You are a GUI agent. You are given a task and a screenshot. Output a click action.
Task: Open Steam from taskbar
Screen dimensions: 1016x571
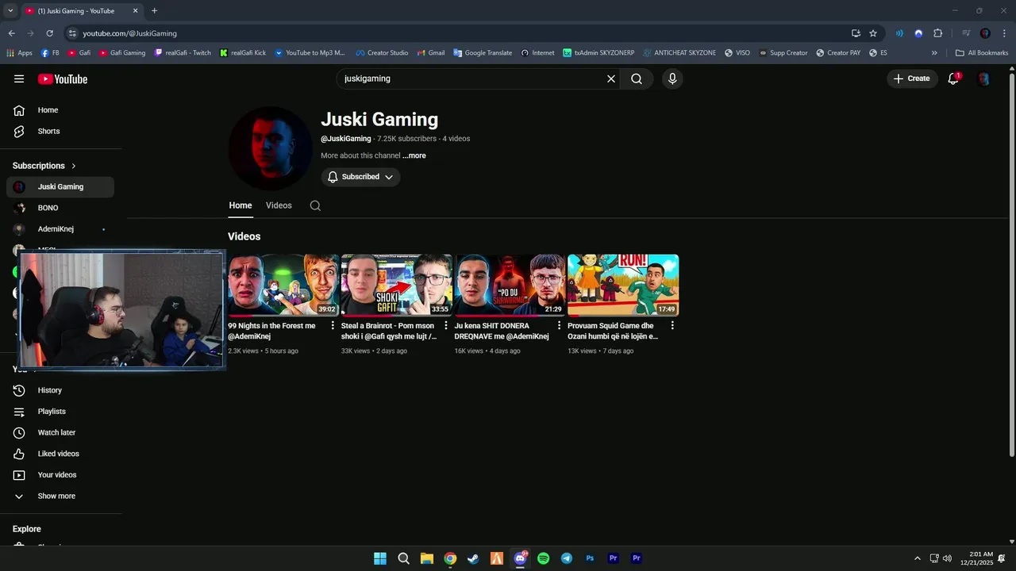pyautogui.click(x=473, y=558)
